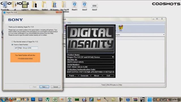Click the serial number input in Vegas installer
This screenshot has height=102, width=181.
tap(26, 48)
